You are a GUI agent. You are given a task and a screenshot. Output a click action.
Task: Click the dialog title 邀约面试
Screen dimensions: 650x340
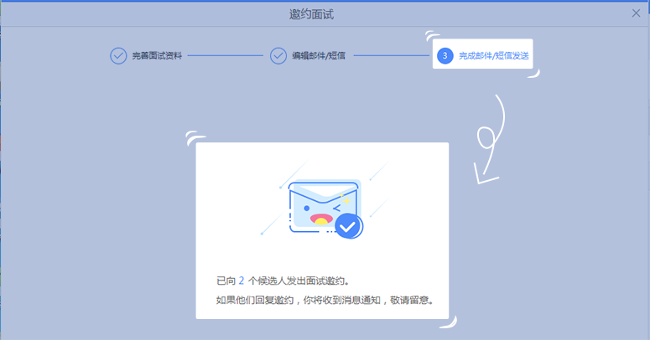pos(311,14)
